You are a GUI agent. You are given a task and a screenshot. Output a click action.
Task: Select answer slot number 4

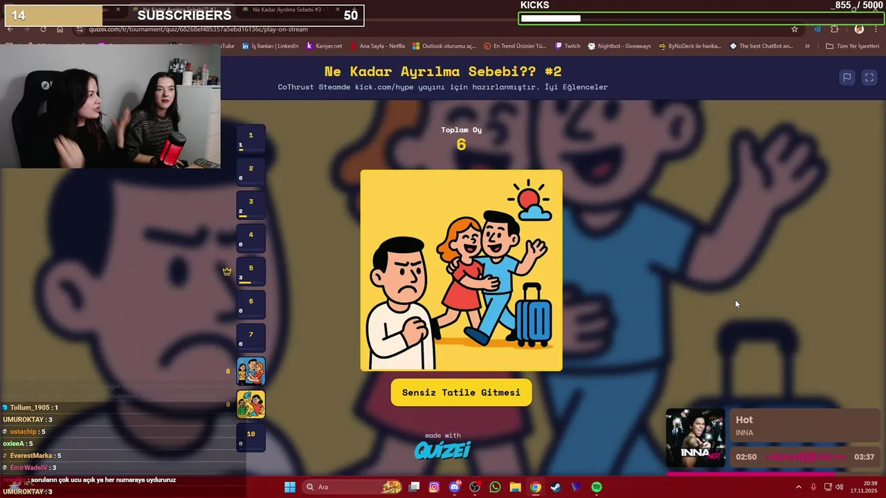tap(251, 239)
